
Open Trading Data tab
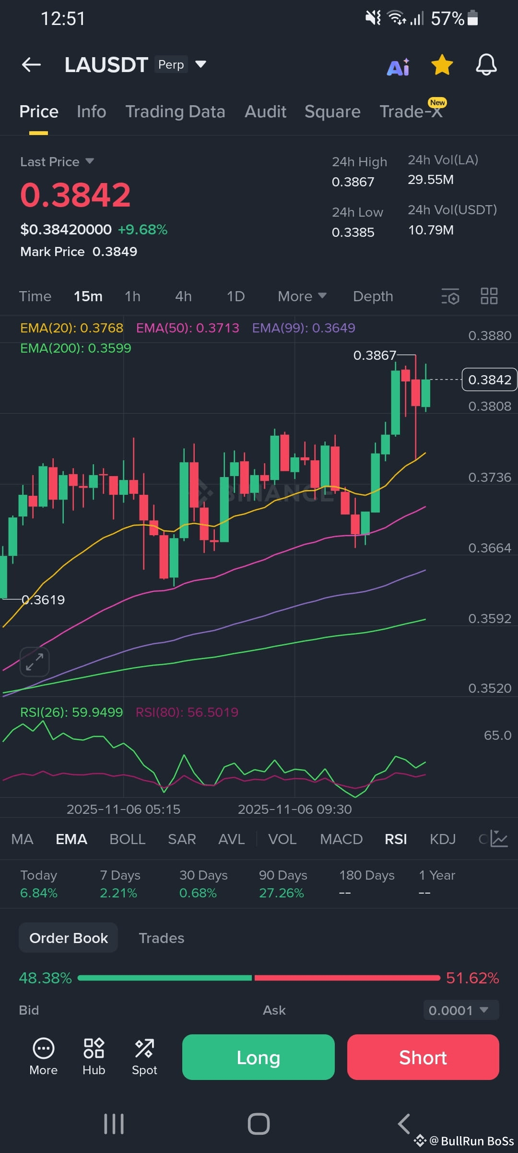pos(175,111)
